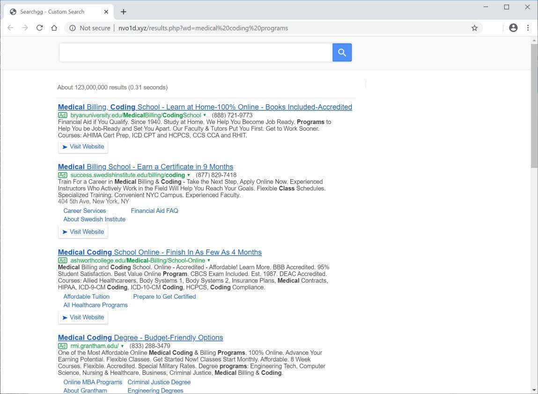
Task: Open a new tab with plus button
Action: [x=124, y=12]
